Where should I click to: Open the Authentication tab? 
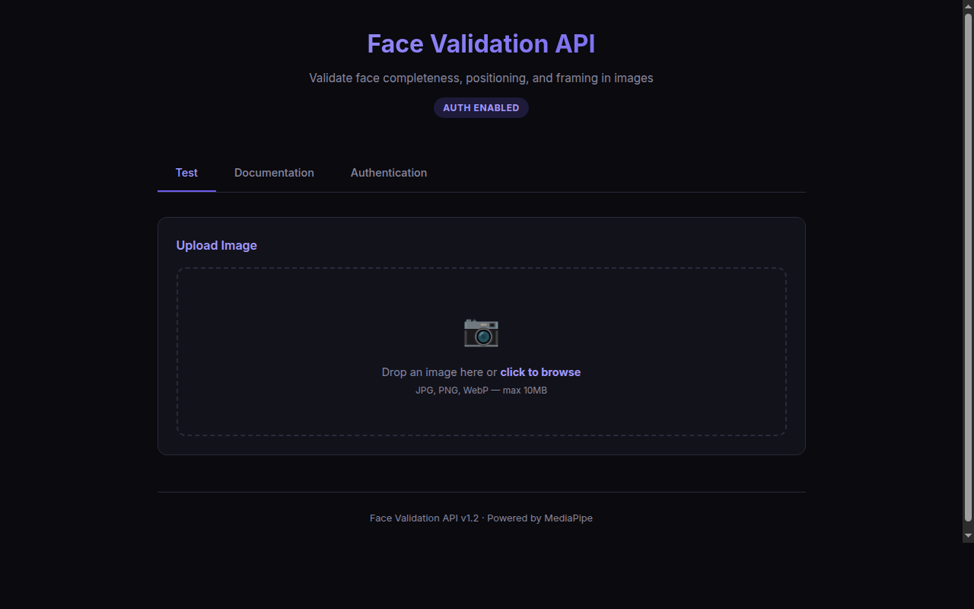(388, 173)
